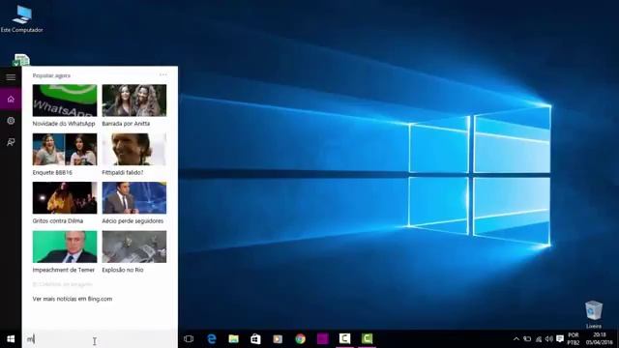Open the Gritos contra Dilma thumbnail

tap(65, 197)
